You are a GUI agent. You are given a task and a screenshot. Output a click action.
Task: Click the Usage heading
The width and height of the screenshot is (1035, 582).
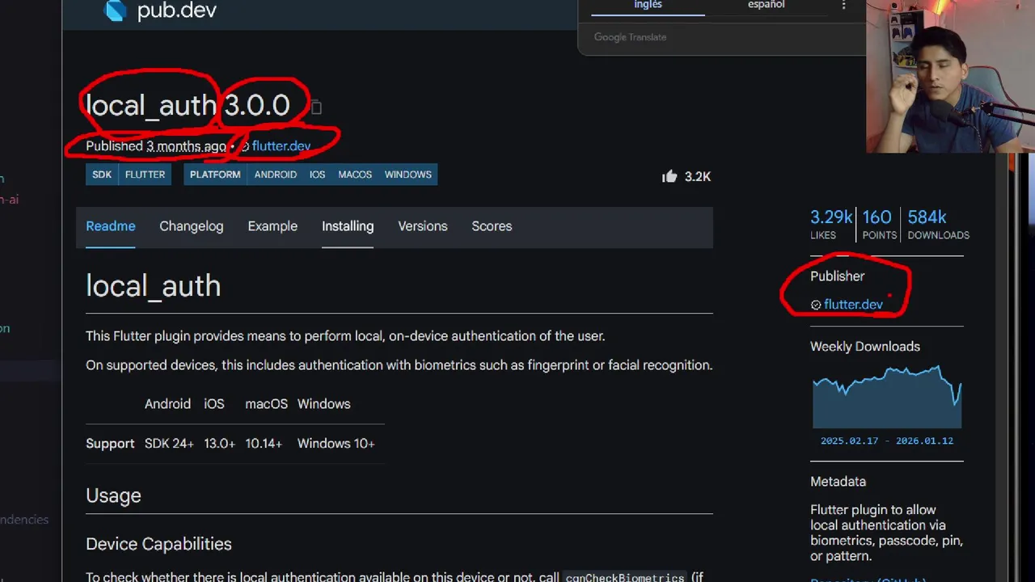[x=113, y=496]
